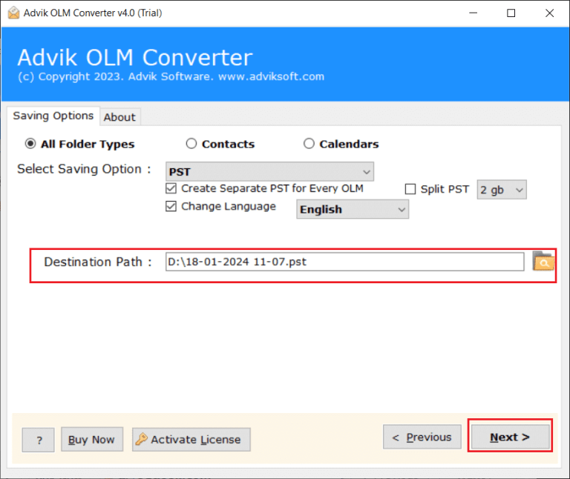Image resolution: width=570 pixels, height=479 pixels.
Task: Select the Saving Options tab
Action: 53,116
